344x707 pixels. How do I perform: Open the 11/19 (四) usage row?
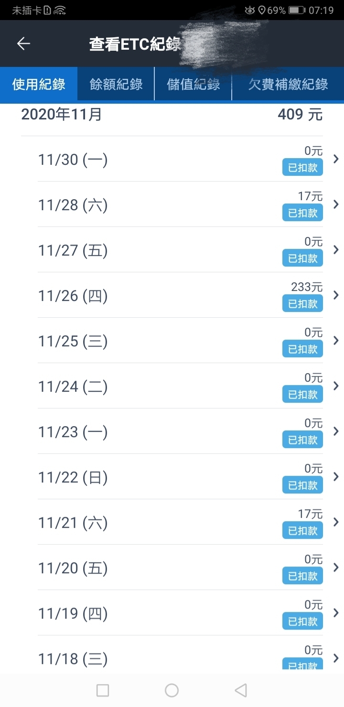(x=181, y=612)
